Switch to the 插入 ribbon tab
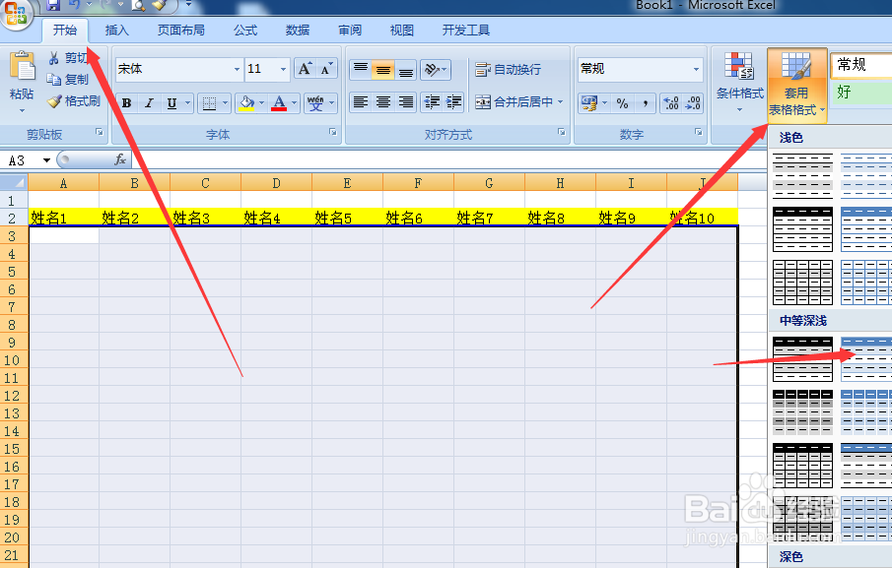 coord(116,30)
